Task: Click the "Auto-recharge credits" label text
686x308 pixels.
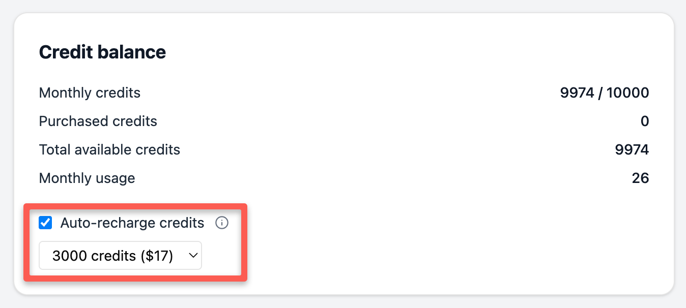Action: click(132, 223)
